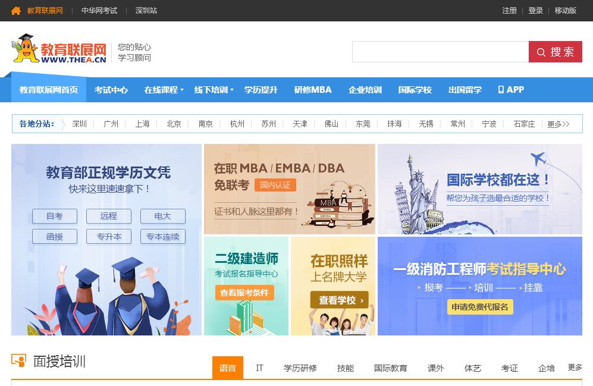Select the 语言 training tab
The image size is (593, 386).
click(228, 368)
